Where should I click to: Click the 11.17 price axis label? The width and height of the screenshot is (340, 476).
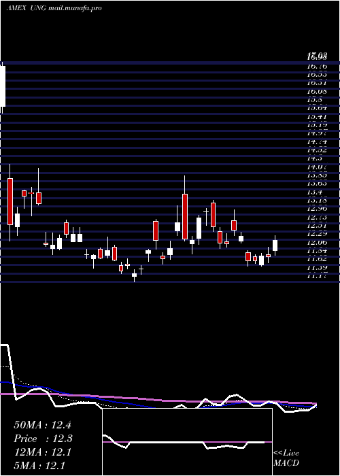[317, 276]
